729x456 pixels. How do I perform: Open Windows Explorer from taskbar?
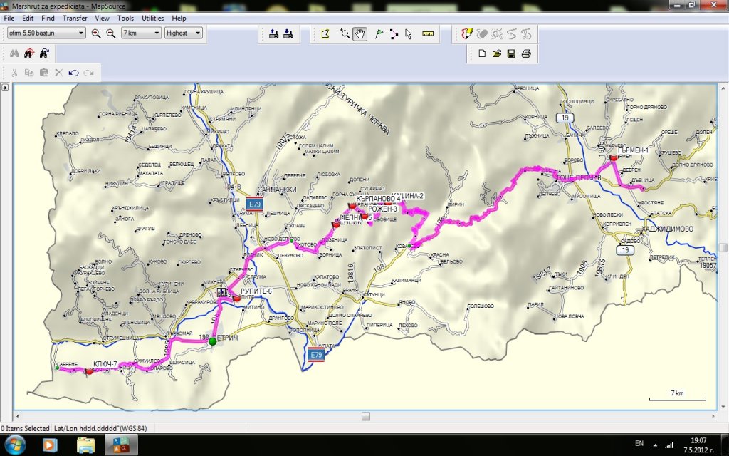pyautogui.click(x=86, y=445)
